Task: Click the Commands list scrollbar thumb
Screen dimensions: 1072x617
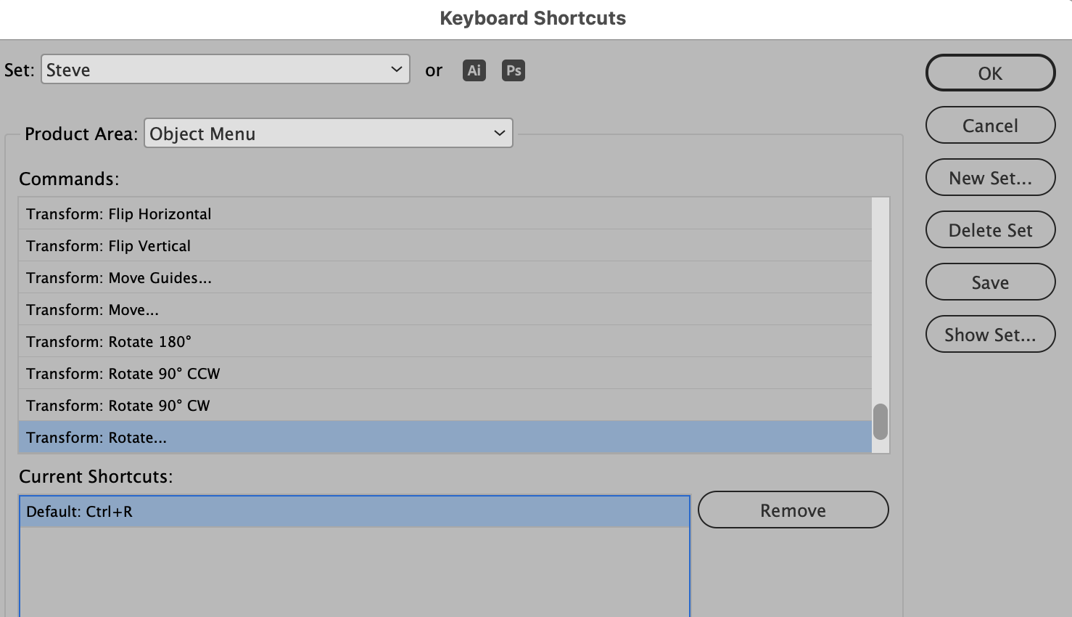Action: tap(880, 421)
